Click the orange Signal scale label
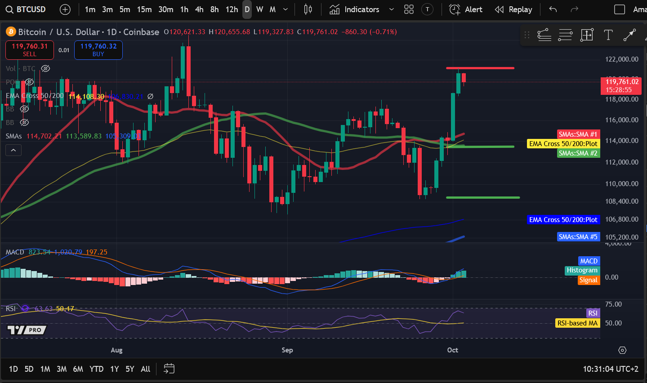Viewport: 647px width, 383px height. coord(589,280)
